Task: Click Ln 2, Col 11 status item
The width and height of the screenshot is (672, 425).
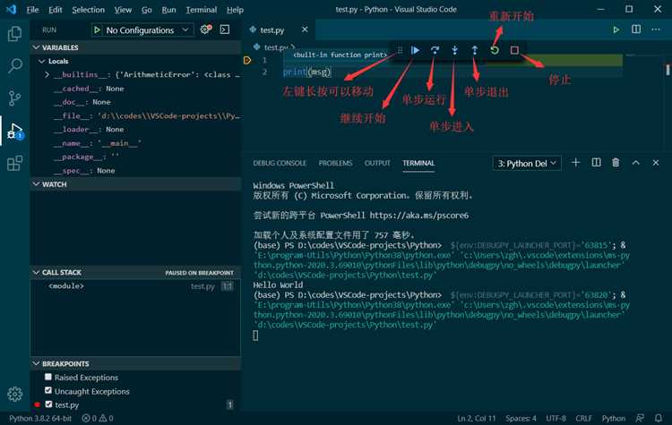Action: point(476,418)
